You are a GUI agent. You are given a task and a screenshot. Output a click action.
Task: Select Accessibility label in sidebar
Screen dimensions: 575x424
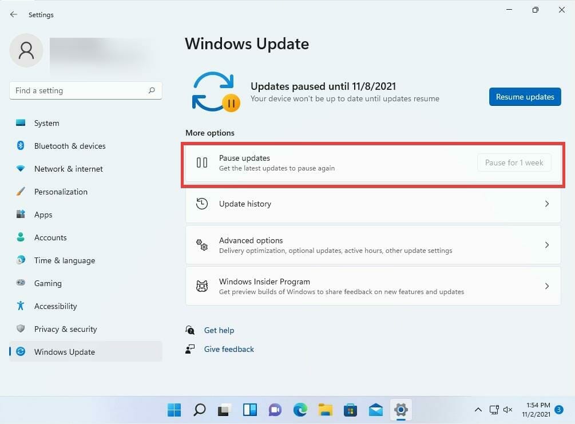55,306
